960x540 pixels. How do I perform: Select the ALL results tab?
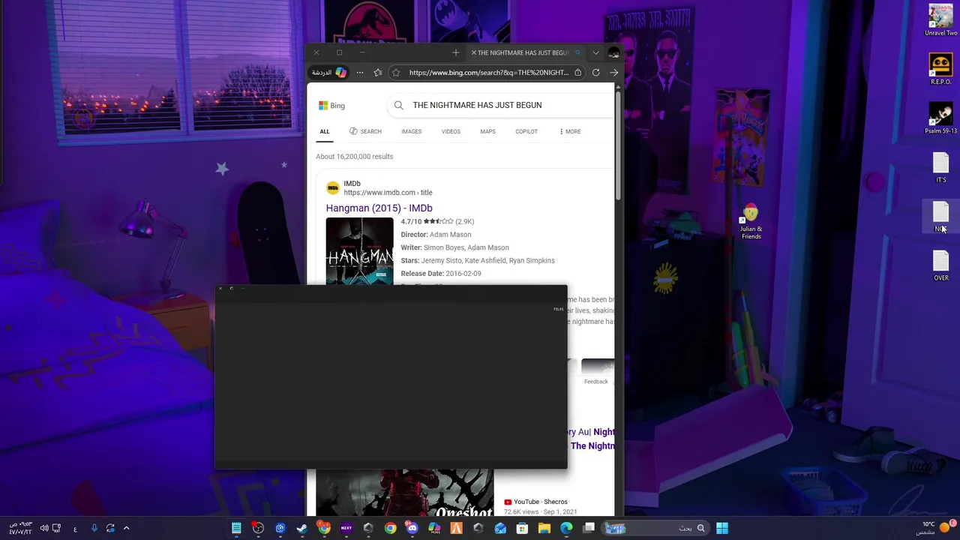pyautogui.click(x=325, y=131)
